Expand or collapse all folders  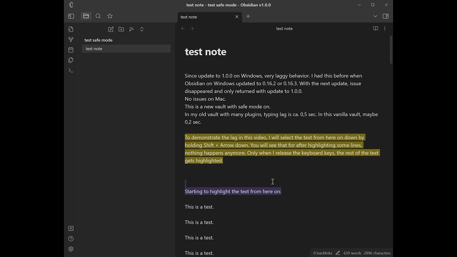142,29
